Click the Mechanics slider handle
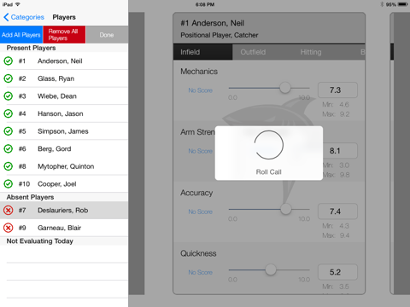 (x=284, y=88)
